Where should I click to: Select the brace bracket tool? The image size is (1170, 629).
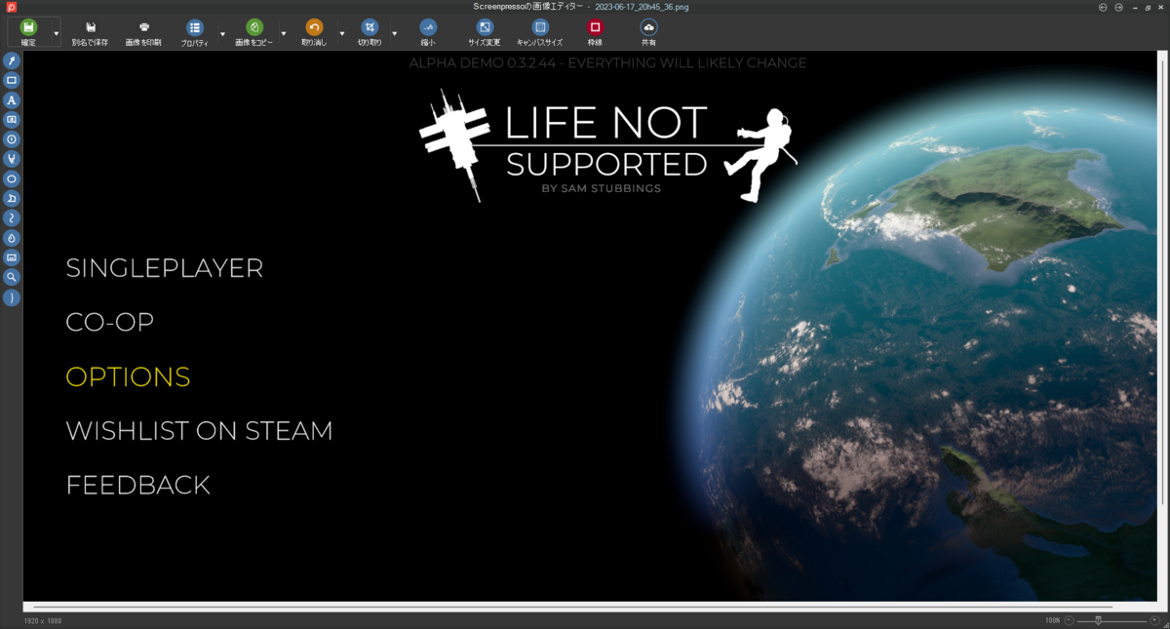(12, 296)
